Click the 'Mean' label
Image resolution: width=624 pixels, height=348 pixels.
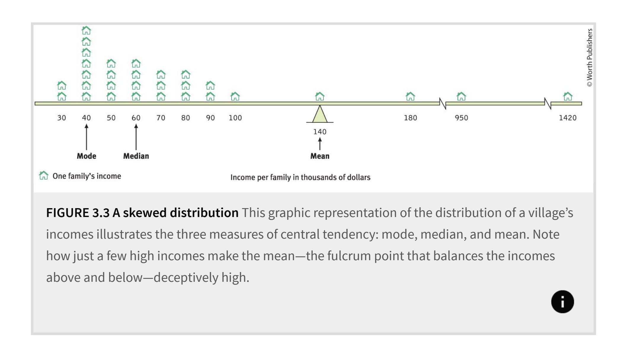[320, 156]
